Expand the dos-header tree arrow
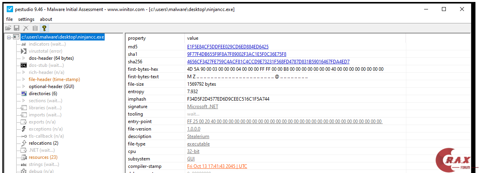479x173 pixels. (24, 58)
